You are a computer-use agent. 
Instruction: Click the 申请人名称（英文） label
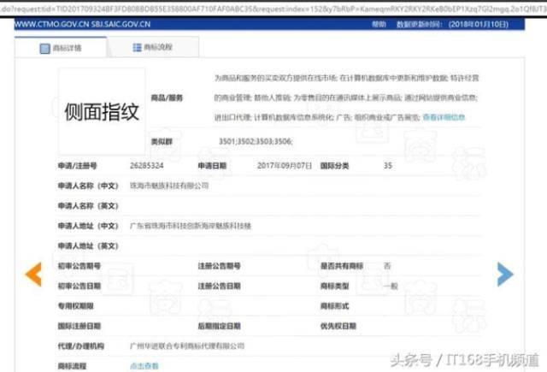88,206
